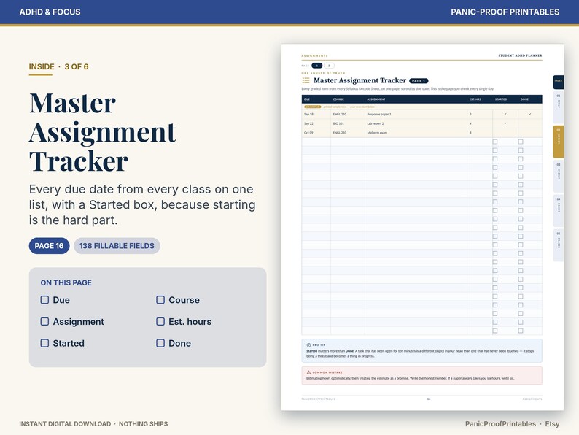Viewport: 579px width, 435px height.
Task: Open the 01 Setup side tab
Action: [x=558, y=107]
